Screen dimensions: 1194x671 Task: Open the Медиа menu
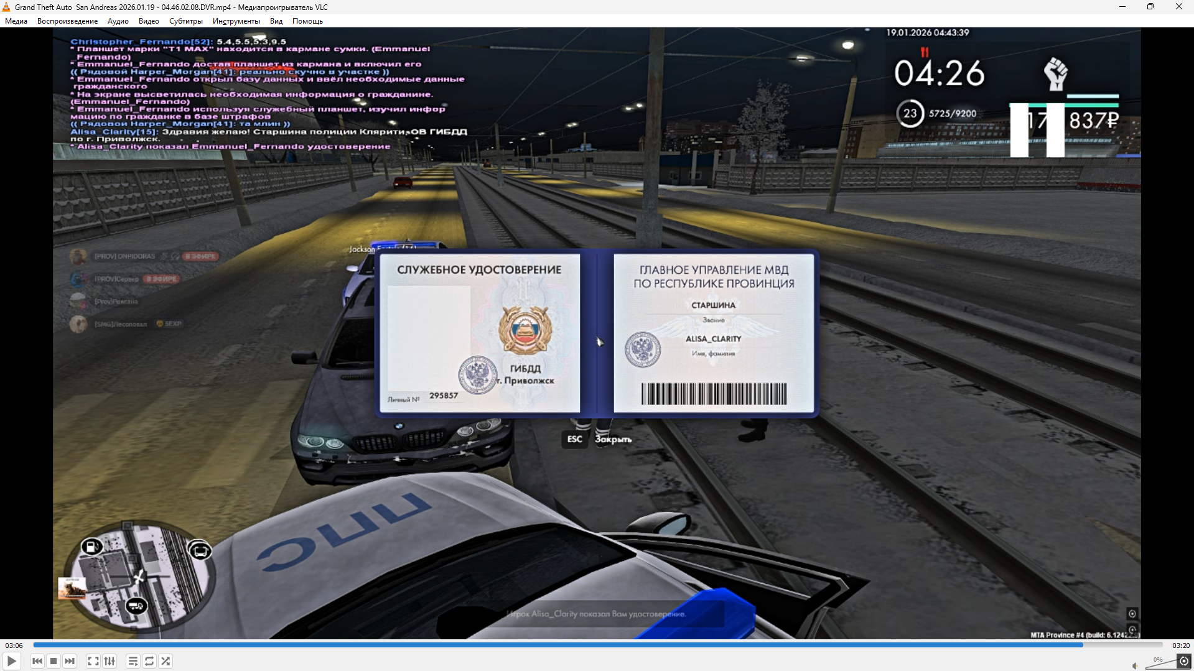pos(16,21)
